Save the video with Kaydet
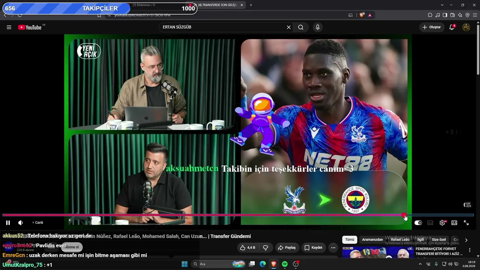The width and height of the screenshot is (480, 270). pos(313,247)
